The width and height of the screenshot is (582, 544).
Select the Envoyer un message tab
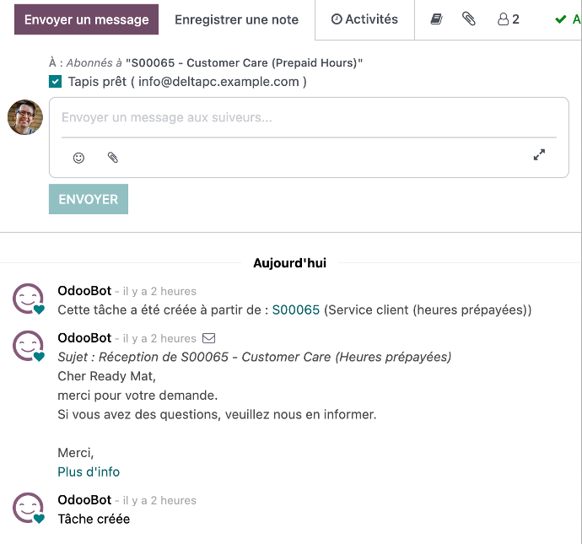(86, 19)
